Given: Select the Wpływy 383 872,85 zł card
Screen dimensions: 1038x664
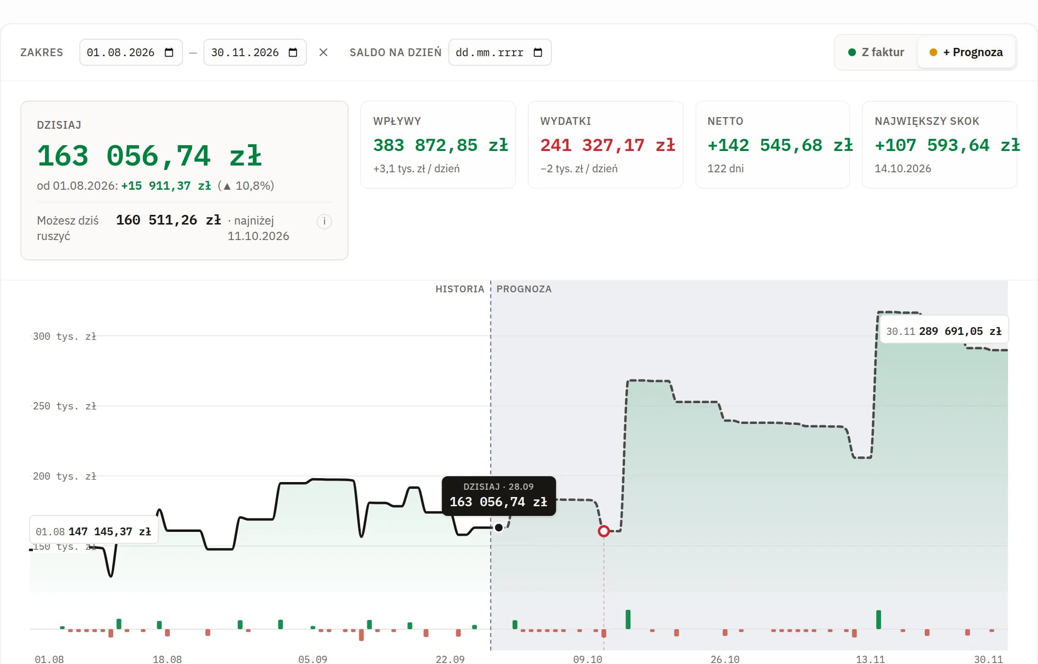Looking at the screenshot, I should [438, 145].
